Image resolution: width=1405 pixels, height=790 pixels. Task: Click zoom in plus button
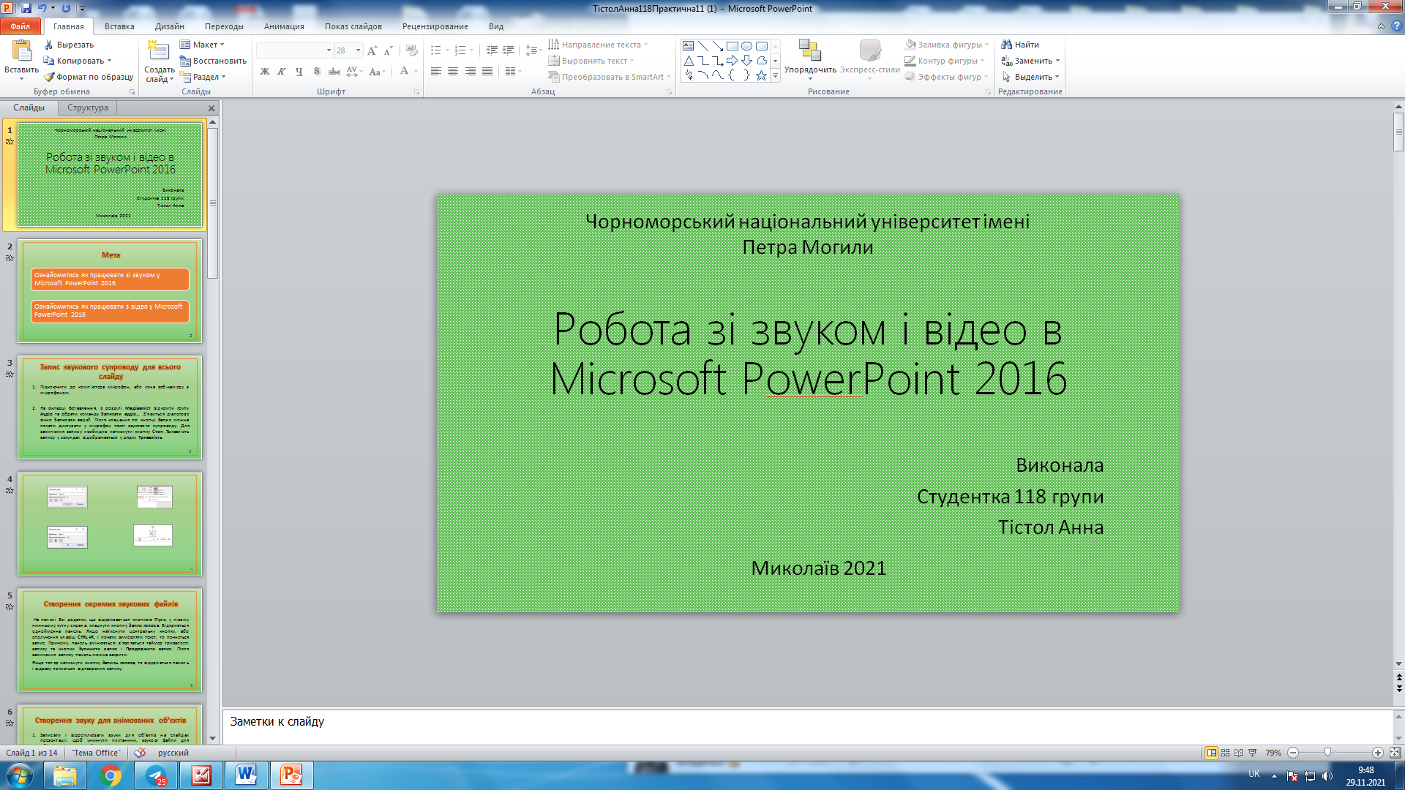coord(1378,753)
